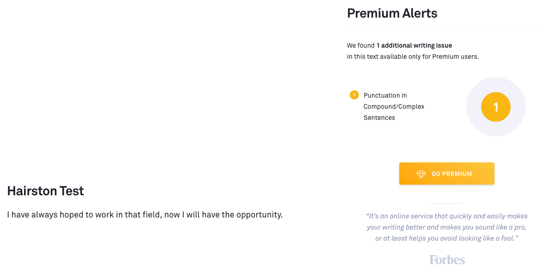Click the Hairston Test document title
The image size is (544, 273).
45,191
